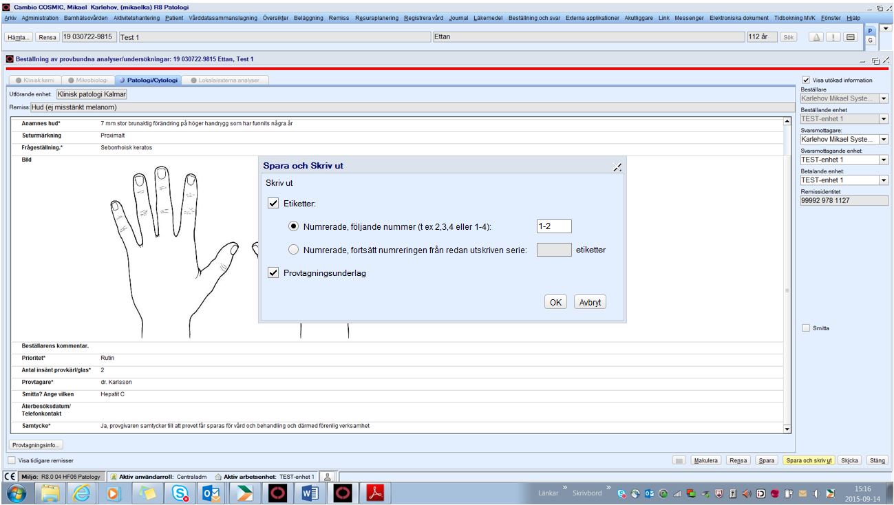Viewport: 894px width, 505px height.
Task: Open Outlook from the taskbar
Action: (x=211, y=493)
